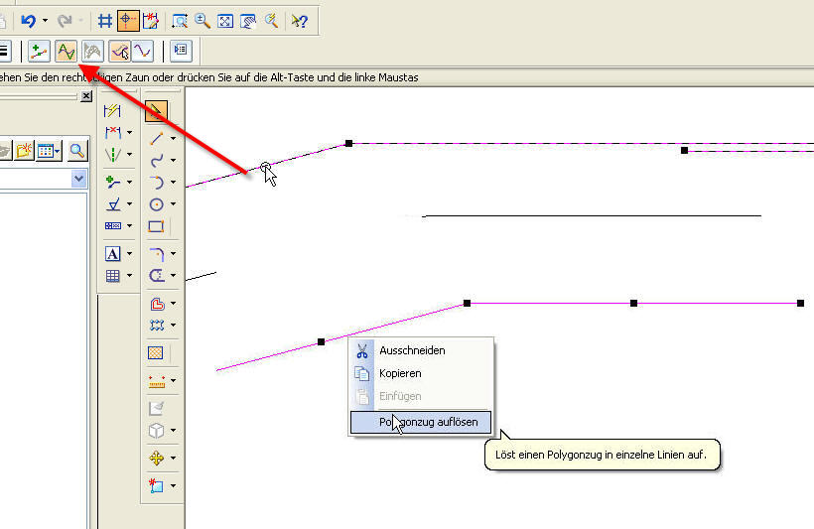Open the zoom in magnifier tool
The width and height of the screenshot is (814, 529).
(203, 20)
